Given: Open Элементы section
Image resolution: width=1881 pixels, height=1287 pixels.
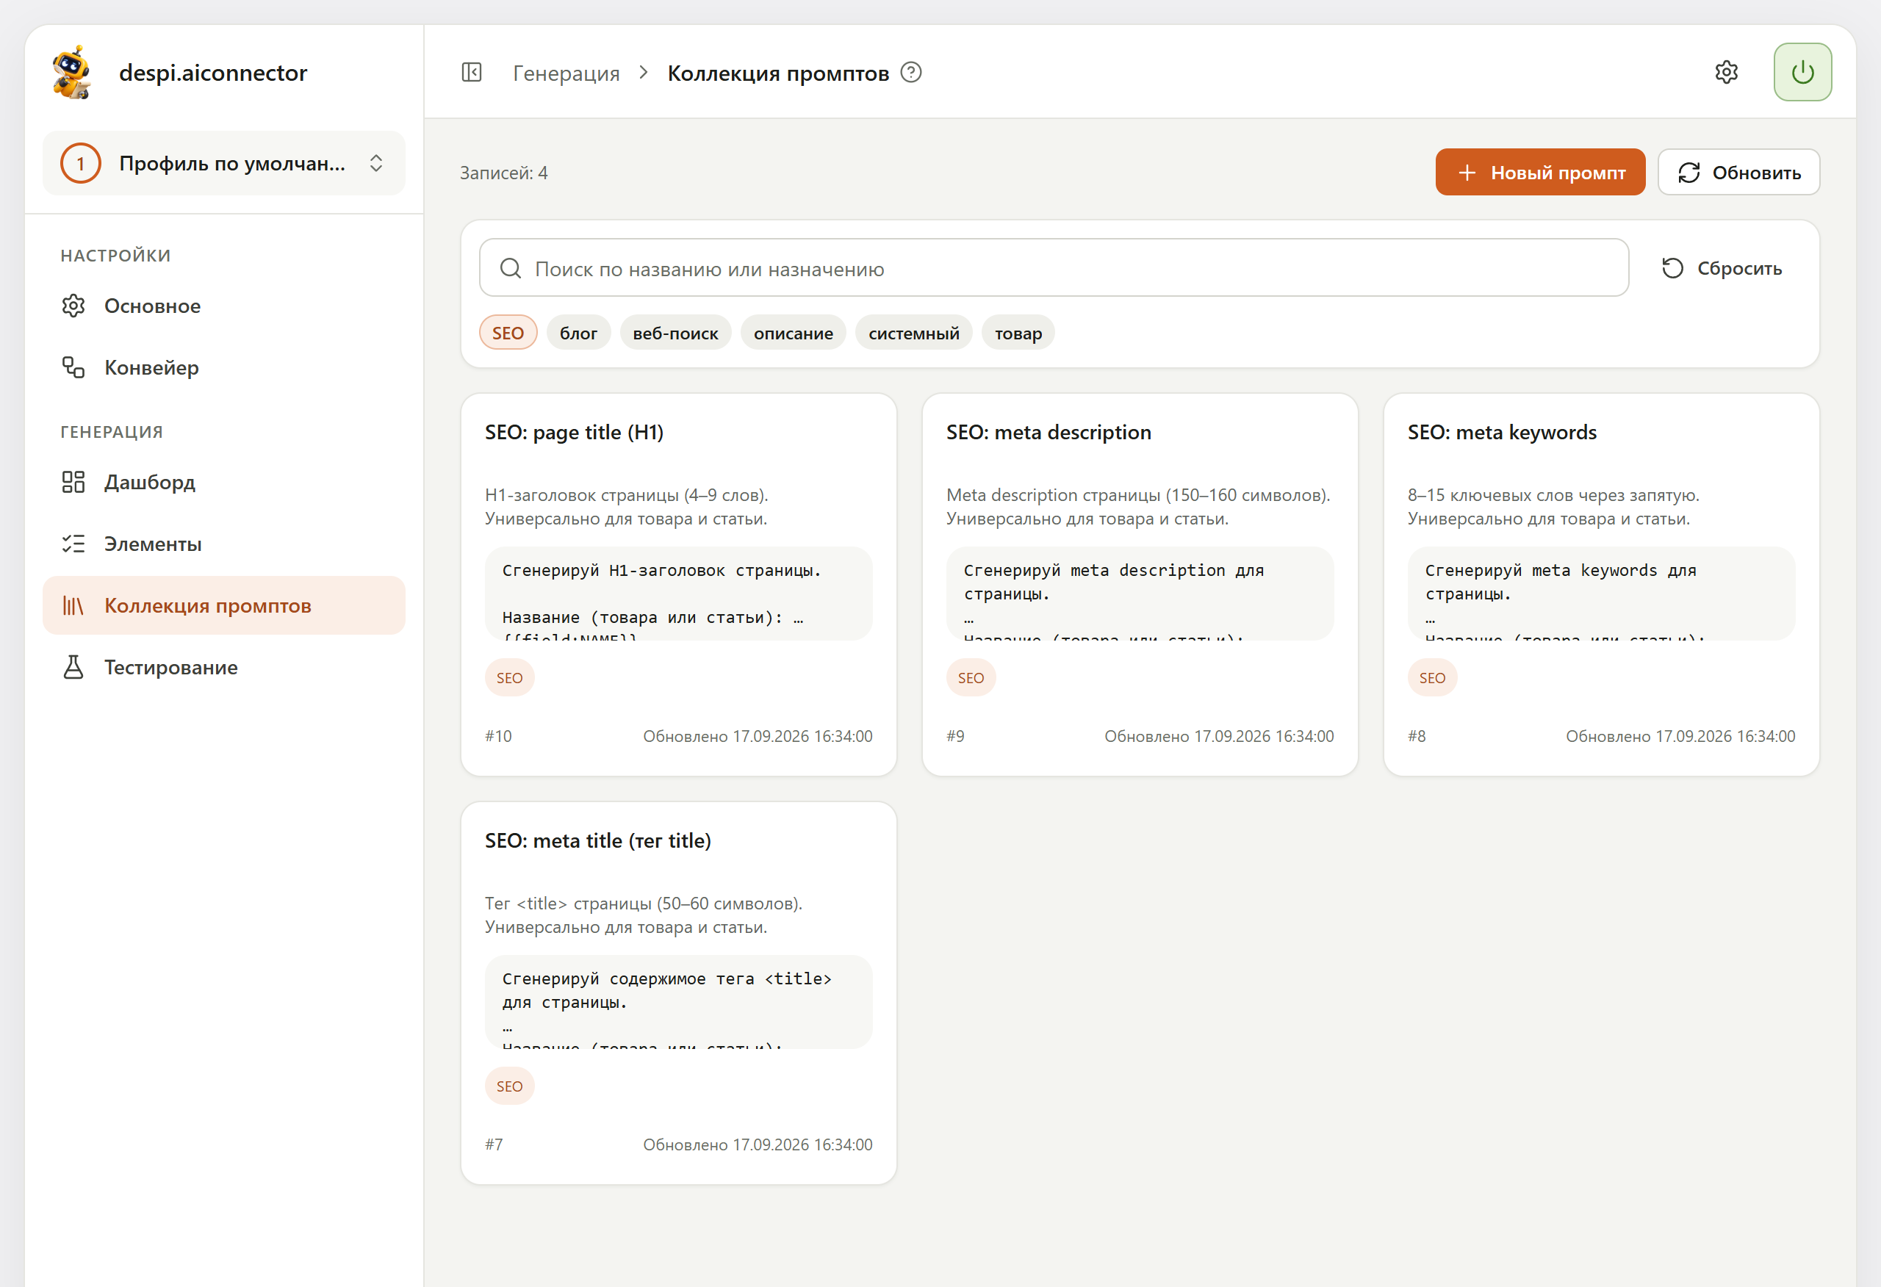Looking at the screenshot, I should (x=223, y=544).
